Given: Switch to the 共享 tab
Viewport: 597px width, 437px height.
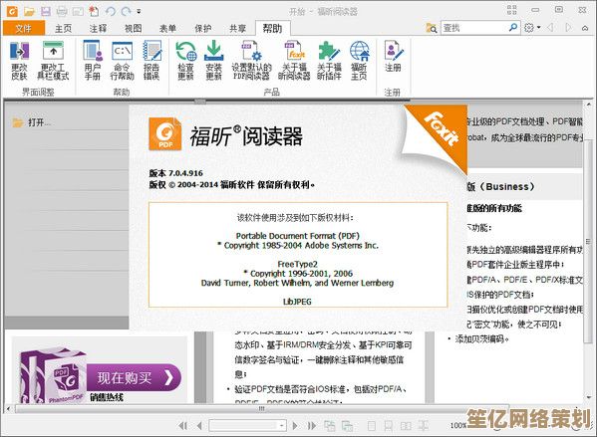Looking at the screenshot, I should click(237, 28).
